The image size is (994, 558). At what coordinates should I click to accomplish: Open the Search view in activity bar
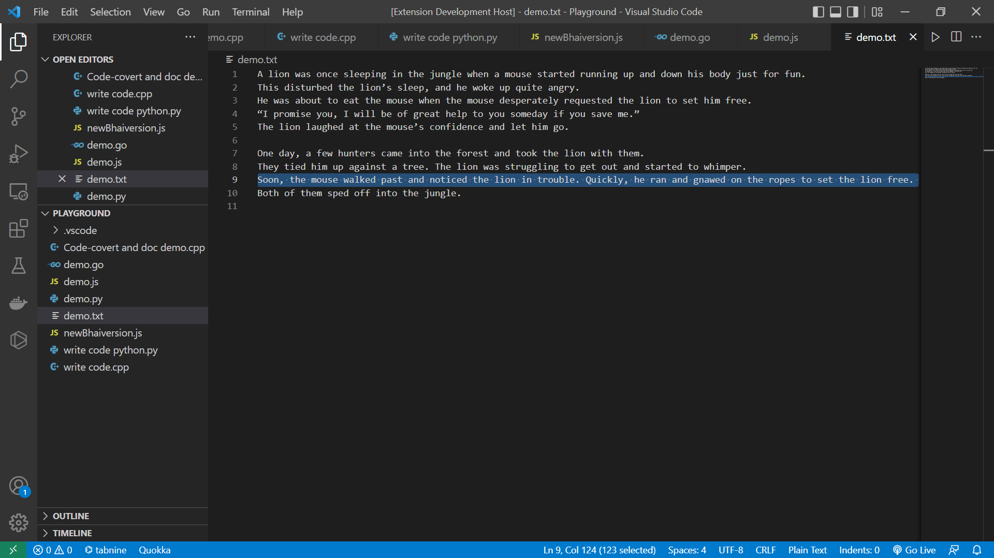19,79
